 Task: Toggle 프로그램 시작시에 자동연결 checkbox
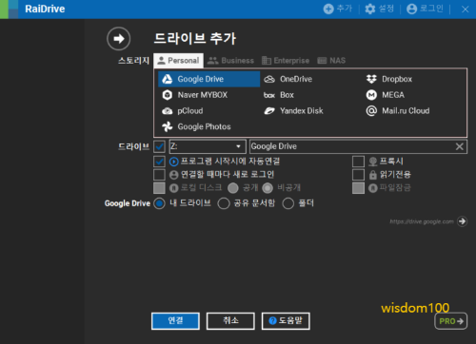click(x=159, y=162)
